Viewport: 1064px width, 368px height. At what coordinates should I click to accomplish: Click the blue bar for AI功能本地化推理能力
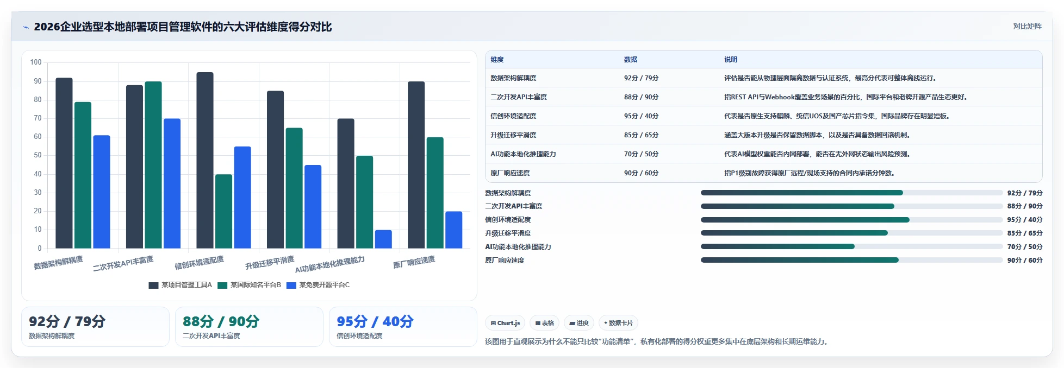pyautogui.click(x=383, y=239)
